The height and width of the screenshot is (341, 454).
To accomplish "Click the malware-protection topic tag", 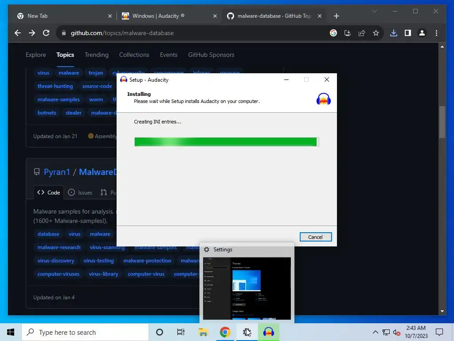I will pos(147,261).
